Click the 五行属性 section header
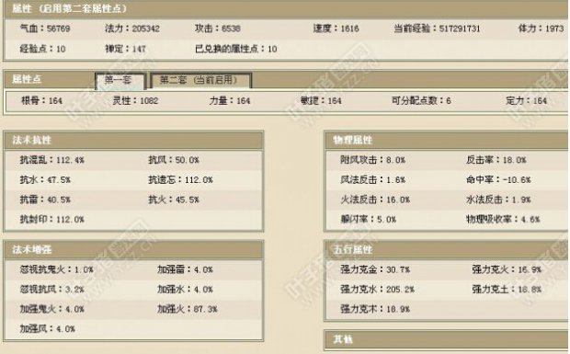This screenshot has height=354, width=570. 447,249
